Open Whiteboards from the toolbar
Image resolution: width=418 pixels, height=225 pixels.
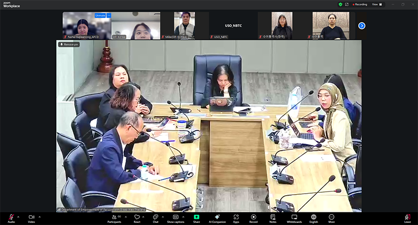point(294,217)
